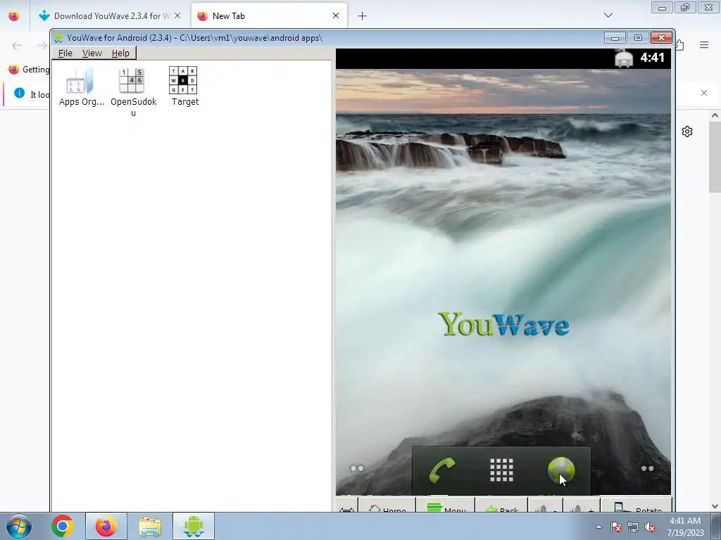Switch to Firefox in the taskbar
721x540 pixels.
pos(106,526)
